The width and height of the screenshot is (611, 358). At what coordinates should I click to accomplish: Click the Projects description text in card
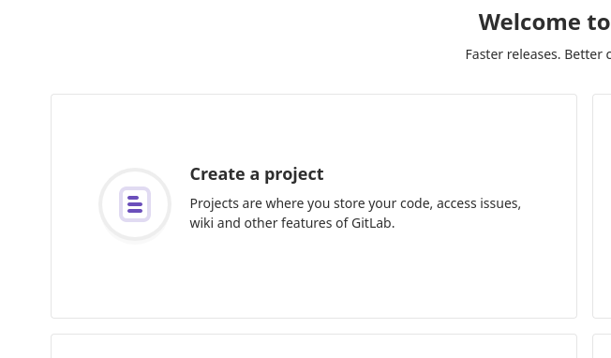pyautogui.click(x=355, y=213)
